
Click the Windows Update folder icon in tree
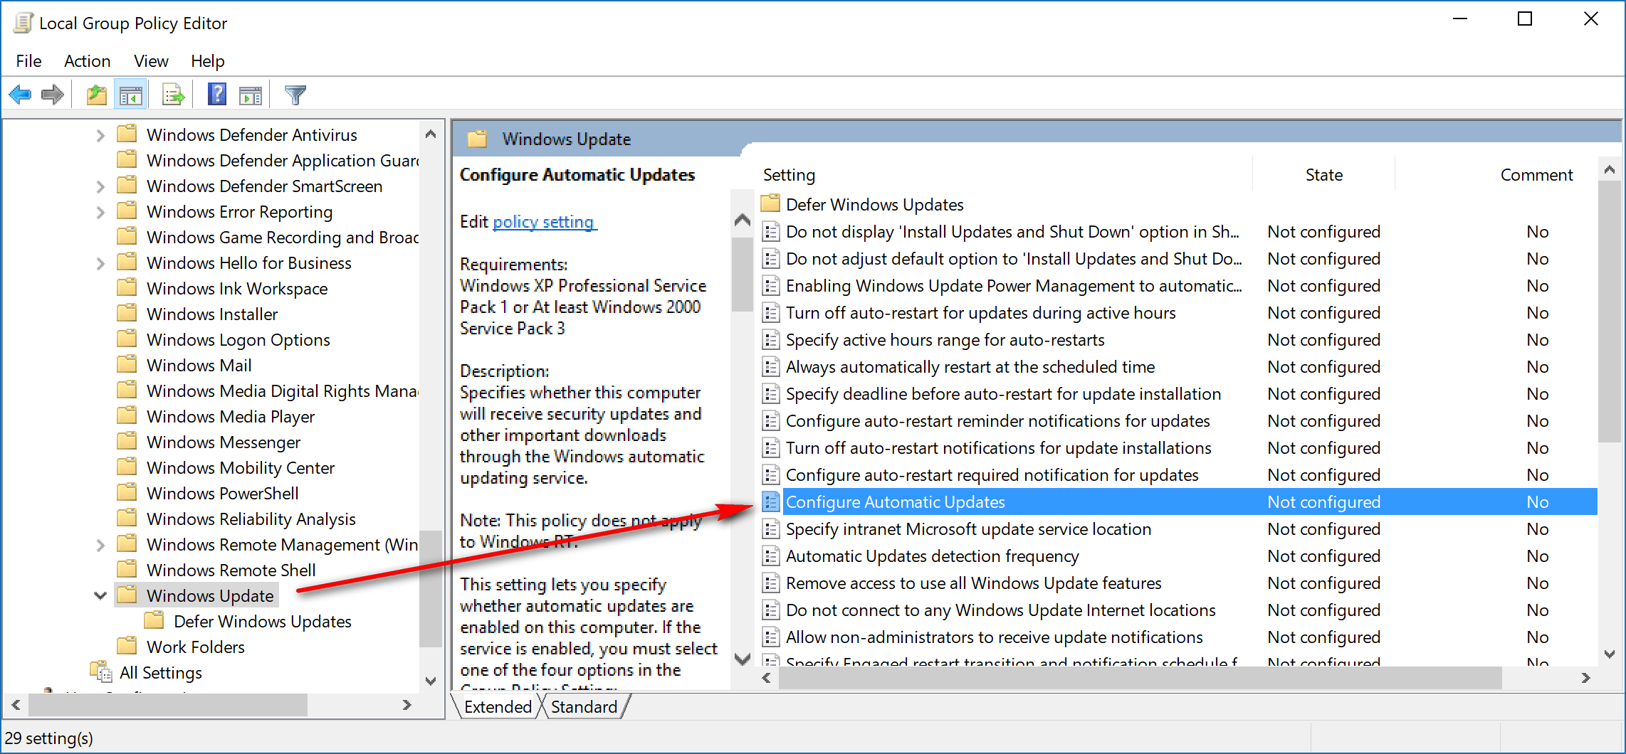[127, 595]
